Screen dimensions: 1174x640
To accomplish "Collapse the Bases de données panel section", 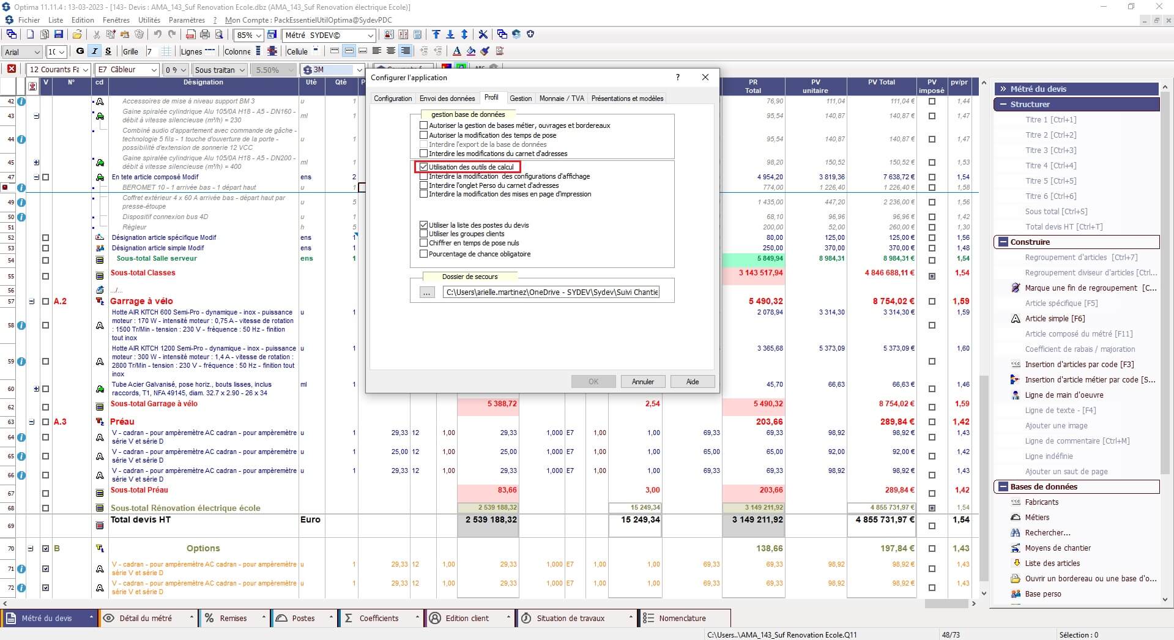I will (1003, 486).
